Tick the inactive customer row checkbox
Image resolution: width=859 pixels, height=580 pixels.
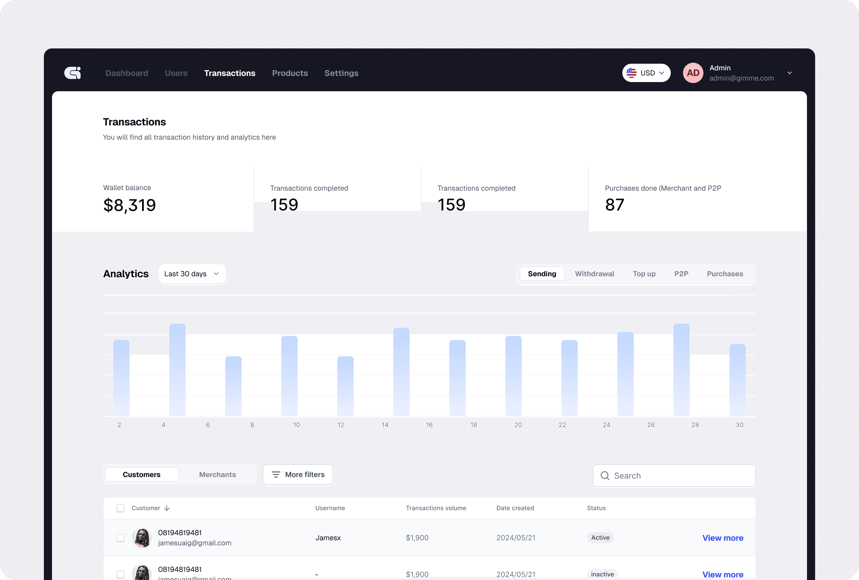pos(120,574)
